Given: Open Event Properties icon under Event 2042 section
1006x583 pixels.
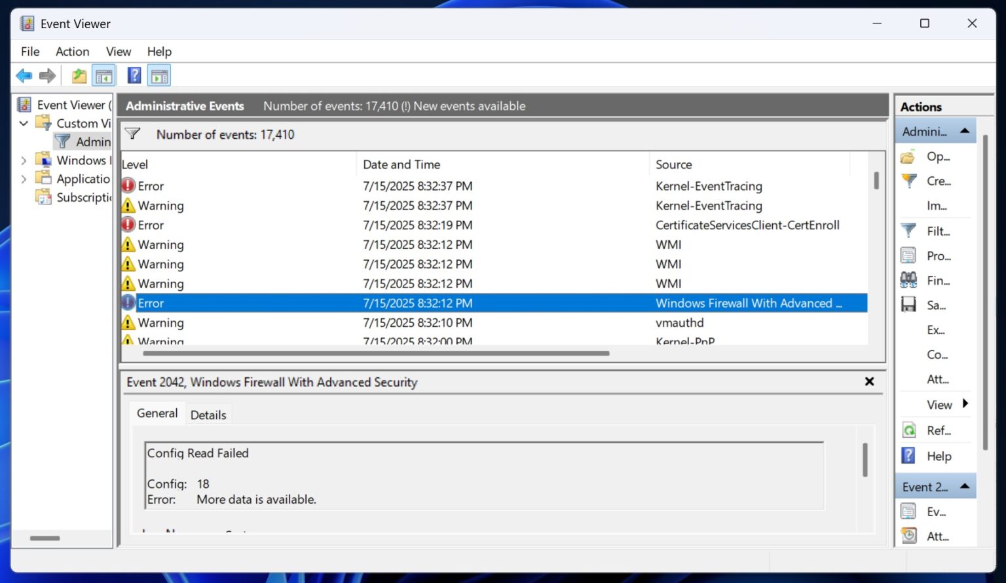Looking at the screenshot, I should click(x=908, y=511).
